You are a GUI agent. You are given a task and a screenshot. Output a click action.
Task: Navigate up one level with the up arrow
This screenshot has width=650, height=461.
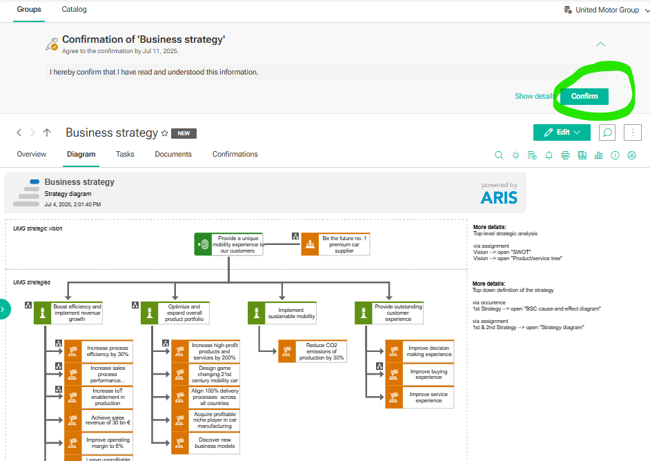(47, 133)
